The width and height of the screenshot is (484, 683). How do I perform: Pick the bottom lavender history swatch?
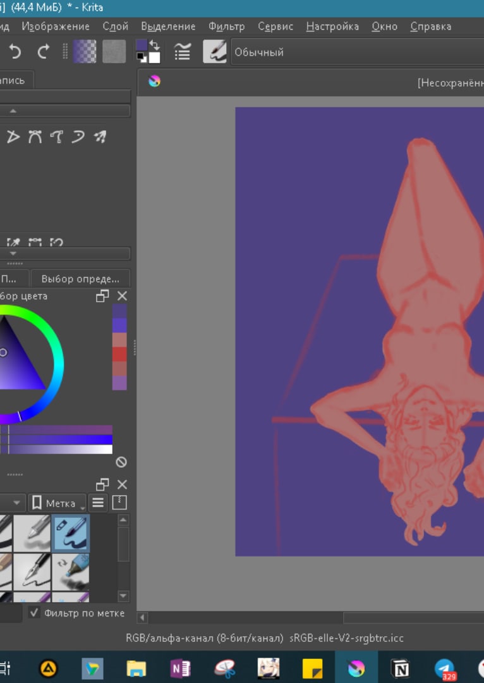click(119, 383)
